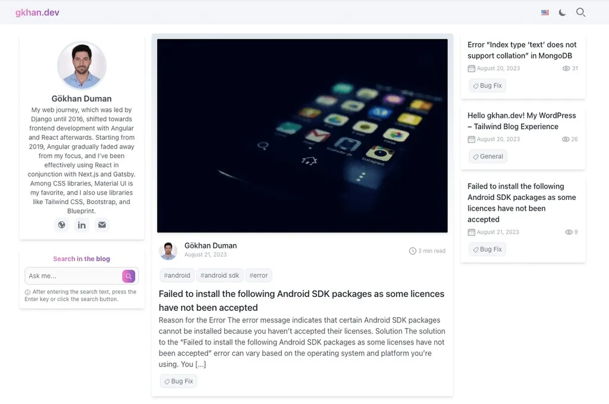Open Gökhan's LinkedIn profile icon
The width and height of the screenshot is (609, 404).
click(81, 225)
